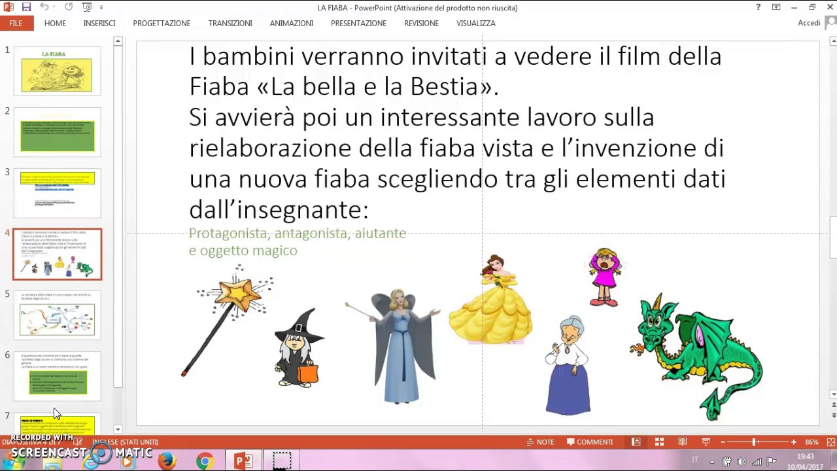Click Fit slide to window icon
Image resolution: width=837 pixels, height=471 pixels.
pyautogui.click(x=831, y=442)
